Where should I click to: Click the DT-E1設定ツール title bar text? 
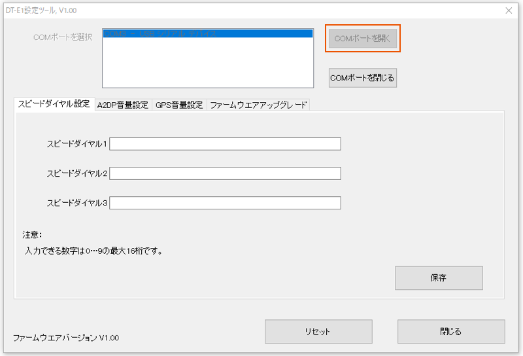(39, 10)
